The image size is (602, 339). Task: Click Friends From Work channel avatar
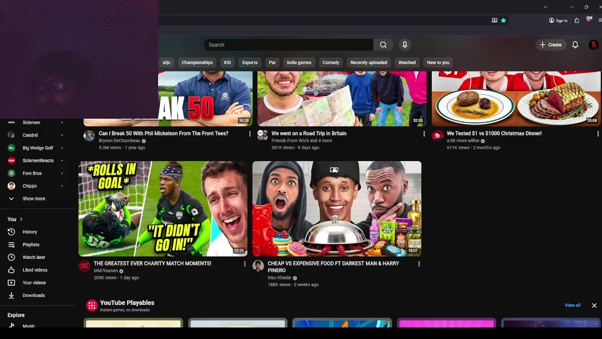point(262,136)
